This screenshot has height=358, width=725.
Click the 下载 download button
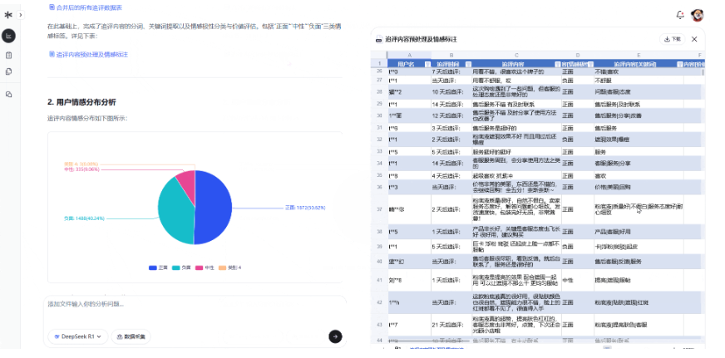point(672,39)
